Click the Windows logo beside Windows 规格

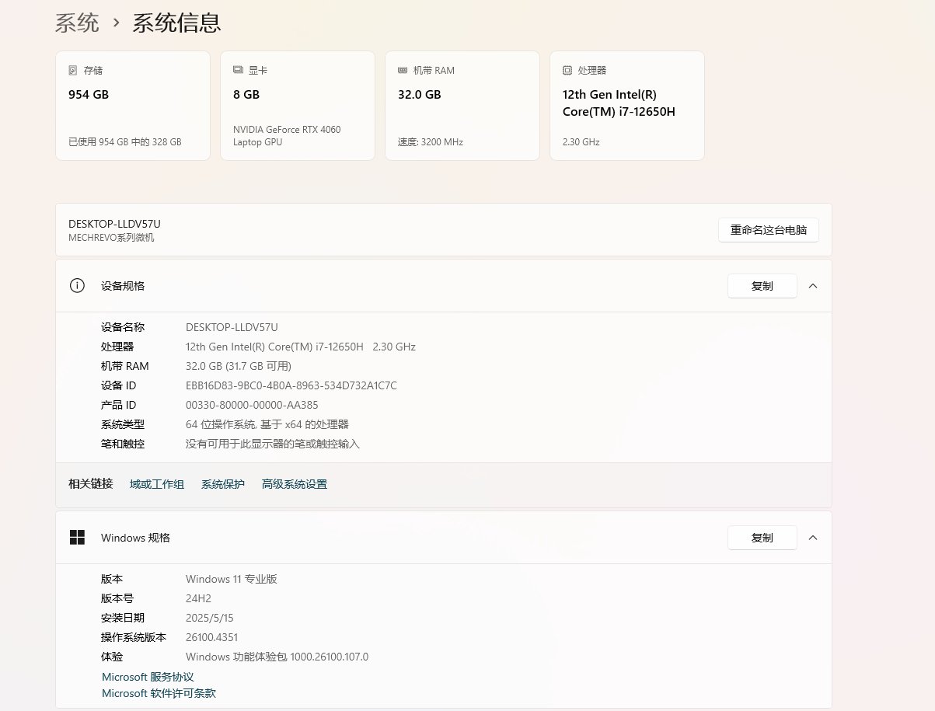(x=77, y=538)
